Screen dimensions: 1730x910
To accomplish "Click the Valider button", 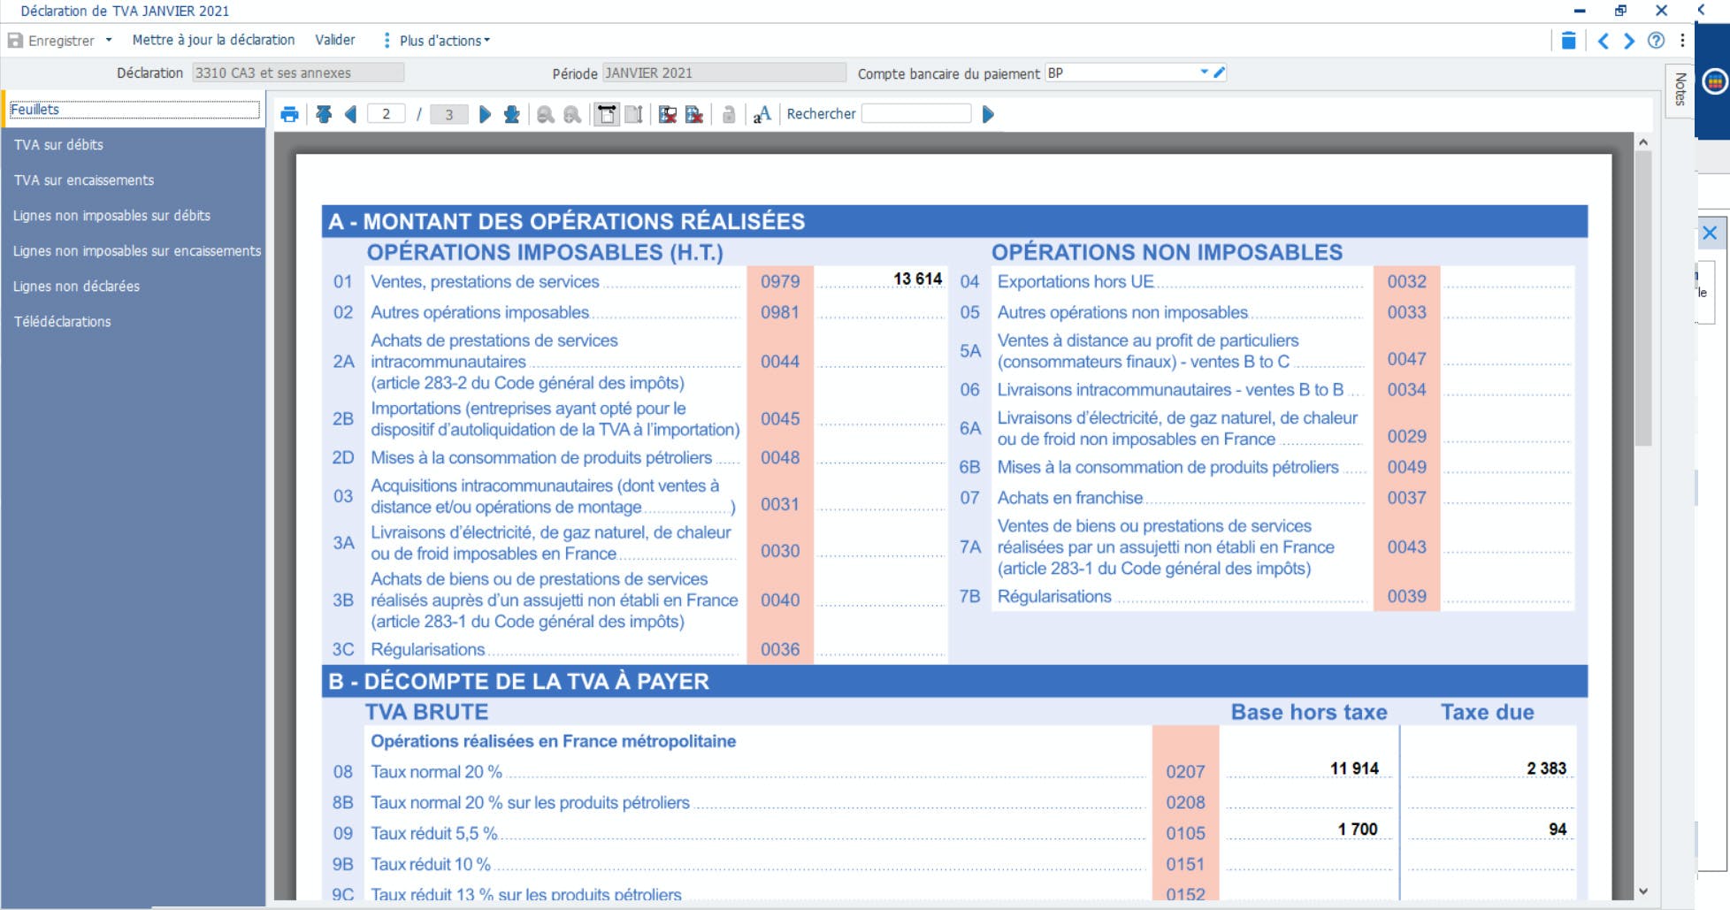I will 335,40.
